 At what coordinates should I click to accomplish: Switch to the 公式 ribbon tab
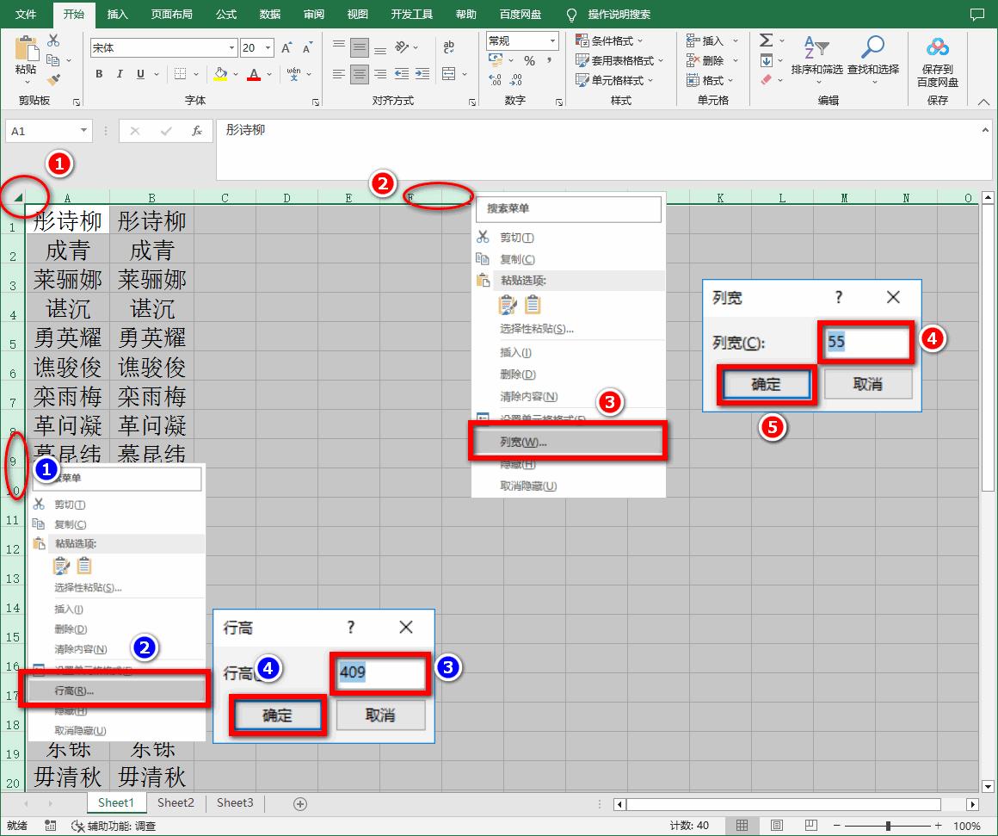click(226, 14)
